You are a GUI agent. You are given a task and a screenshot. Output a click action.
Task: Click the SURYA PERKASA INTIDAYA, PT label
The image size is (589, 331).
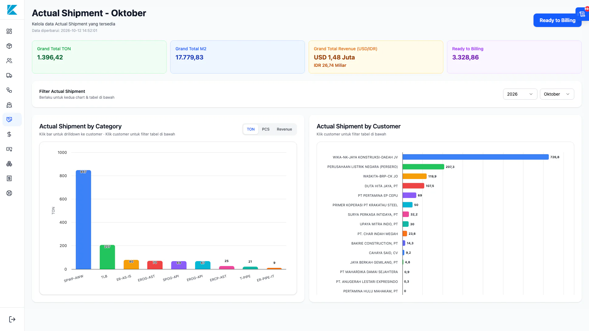point(373,215)
